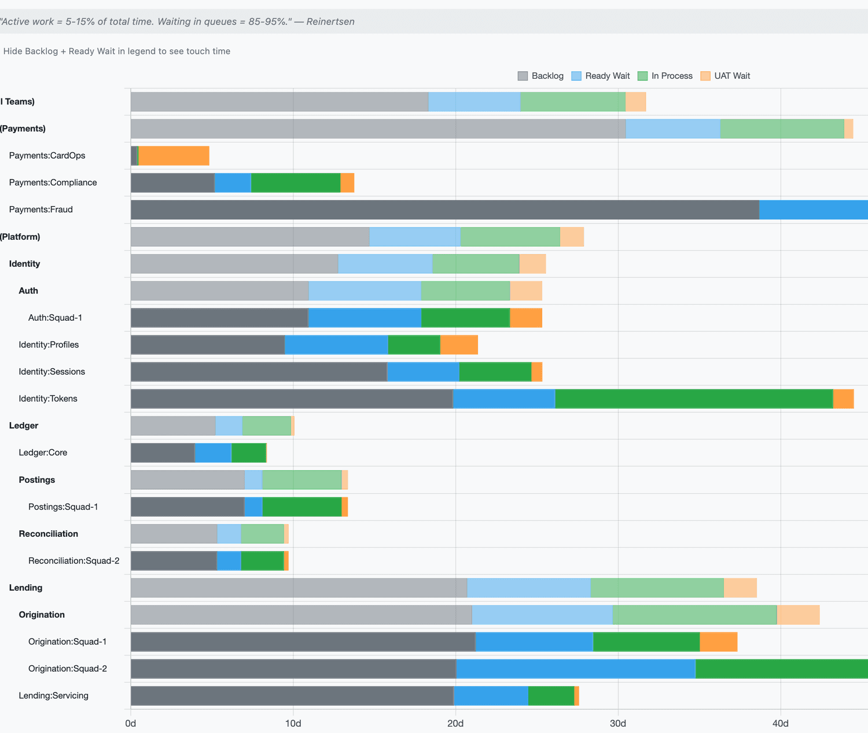Click the gray Backlog bar for Identity:Sessions
868x733 pixels.
pyautogui.click(x=259, y=372)
